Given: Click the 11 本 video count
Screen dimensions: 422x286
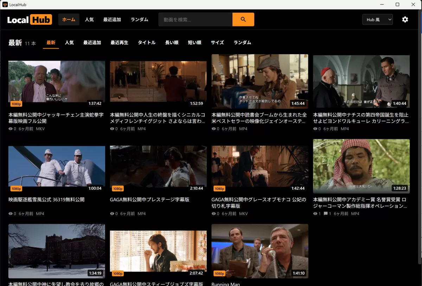Looking at the screenshot, I should pos(30,44).
